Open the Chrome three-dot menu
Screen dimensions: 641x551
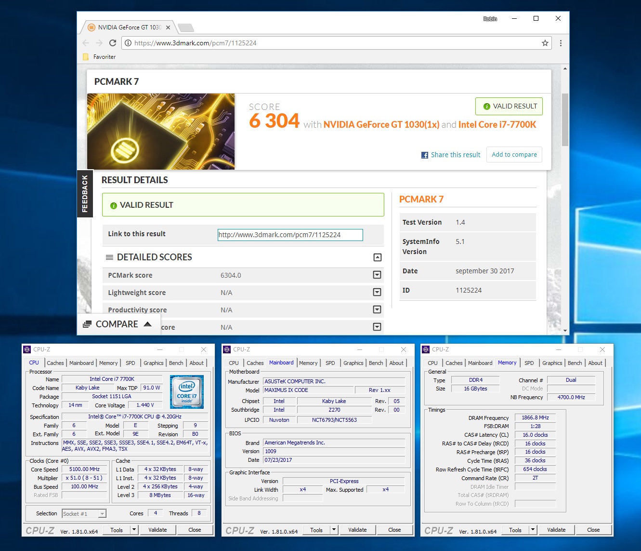[561, 43]
